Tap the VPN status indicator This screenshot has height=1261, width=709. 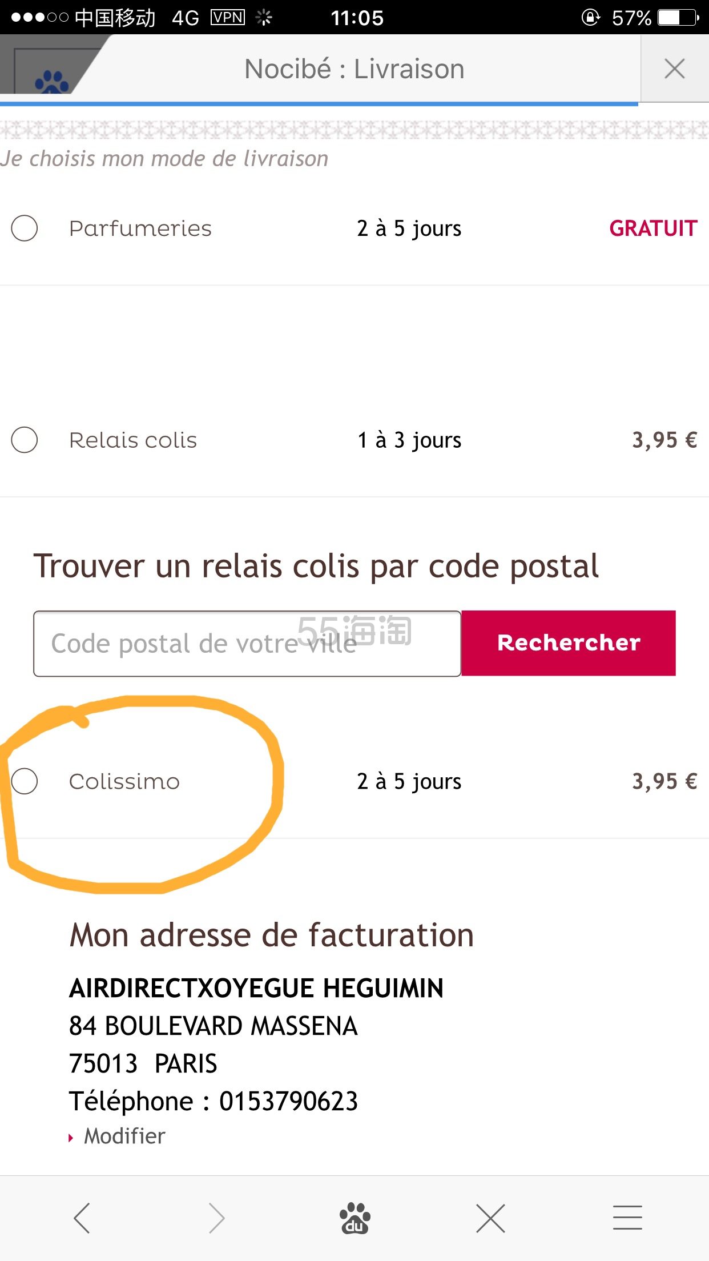(228, 18)
